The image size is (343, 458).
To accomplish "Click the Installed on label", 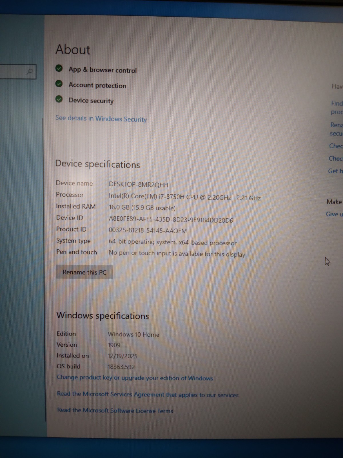I will coord(73,356).
